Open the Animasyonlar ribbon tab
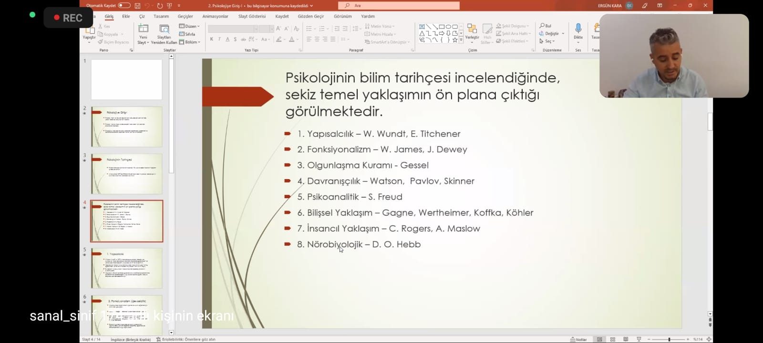 pyautogui.click(x=215, y=16)
